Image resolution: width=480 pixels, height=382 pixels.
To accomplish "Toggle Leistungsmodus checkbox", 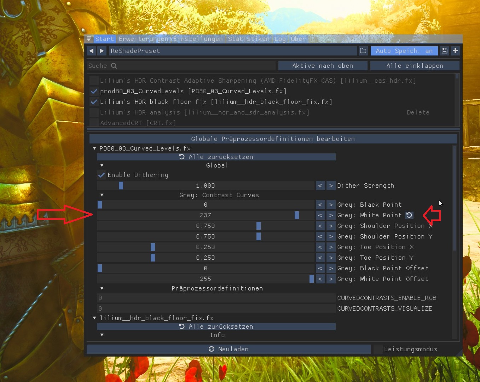I will pyautogui.click(x=378, y=349).
